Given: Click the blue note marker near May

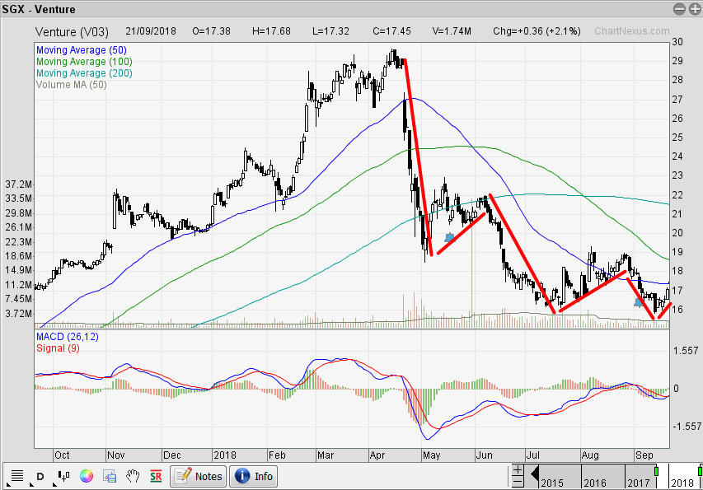Looking at the screenshot, I should [x=450, y=237].
